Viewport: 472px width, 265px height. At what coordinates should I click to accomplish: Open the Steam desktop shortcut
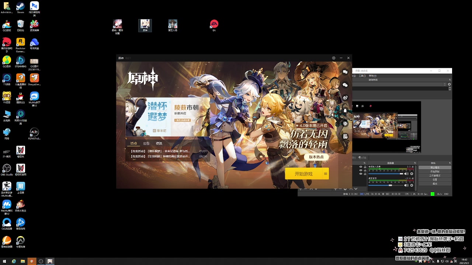(20, 7)
